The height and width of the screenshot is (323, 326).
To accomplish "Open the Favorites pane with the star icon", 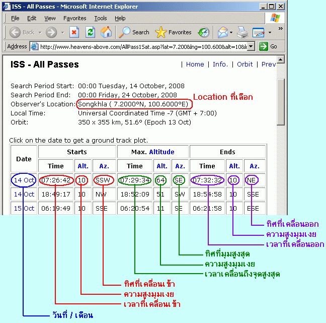I will (173, 32).
